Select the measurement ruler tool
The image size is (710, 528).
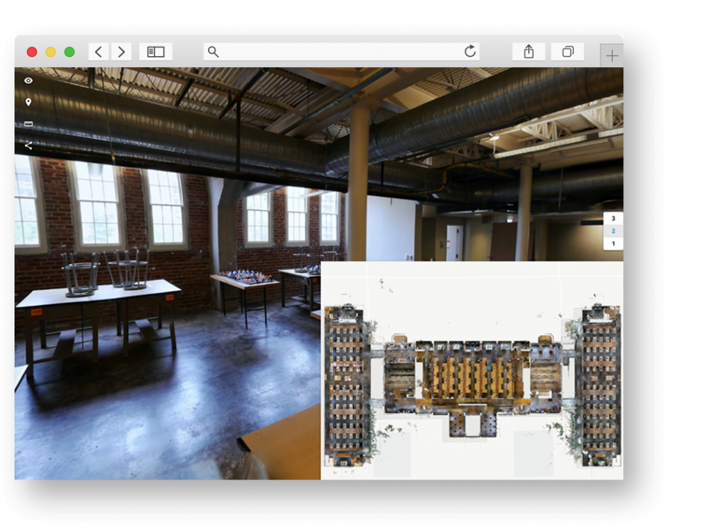click(x=28, y=123)
